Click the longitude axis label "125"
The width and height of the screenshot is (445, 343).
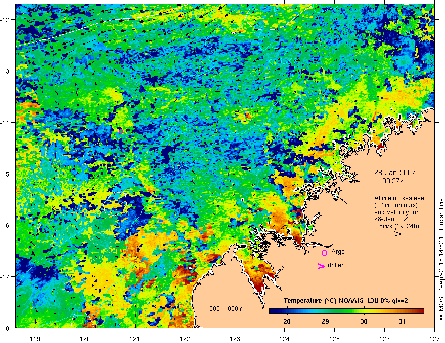point(335,339)
